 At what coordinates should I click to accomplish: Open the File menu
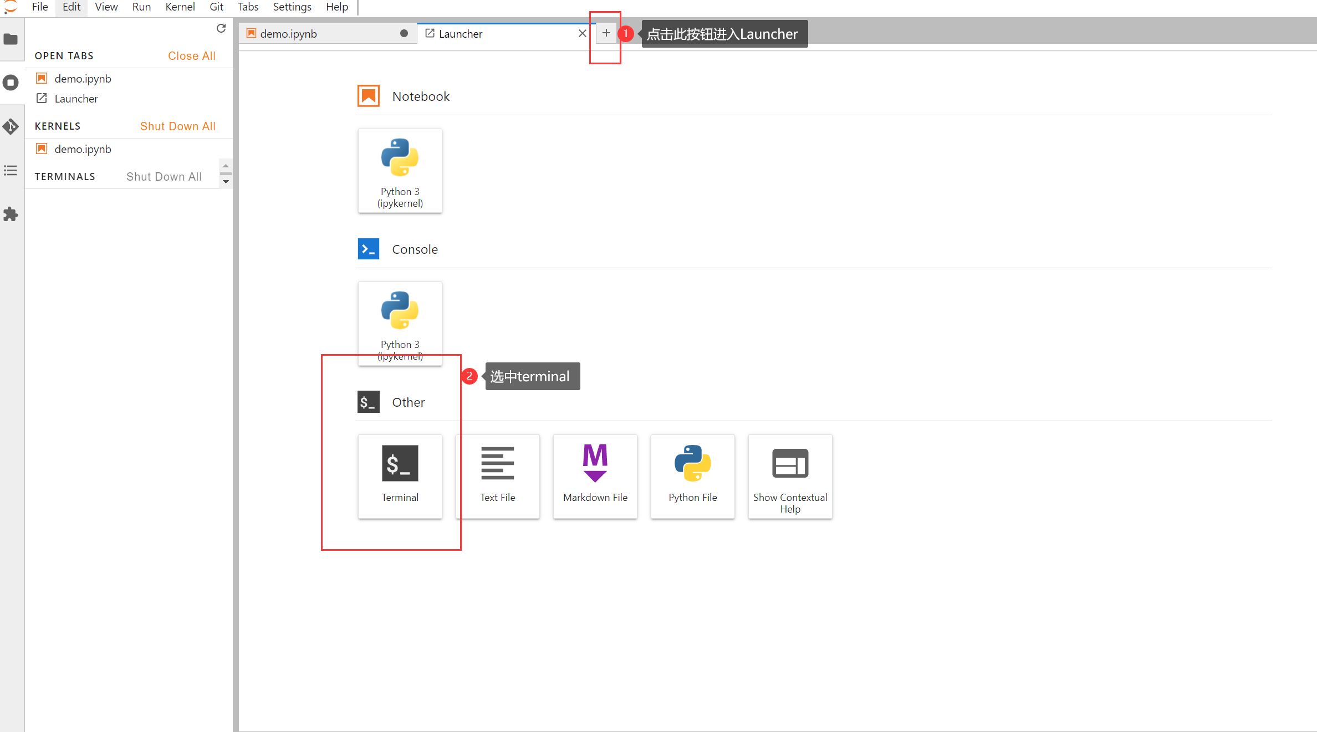tap(40, 8)
